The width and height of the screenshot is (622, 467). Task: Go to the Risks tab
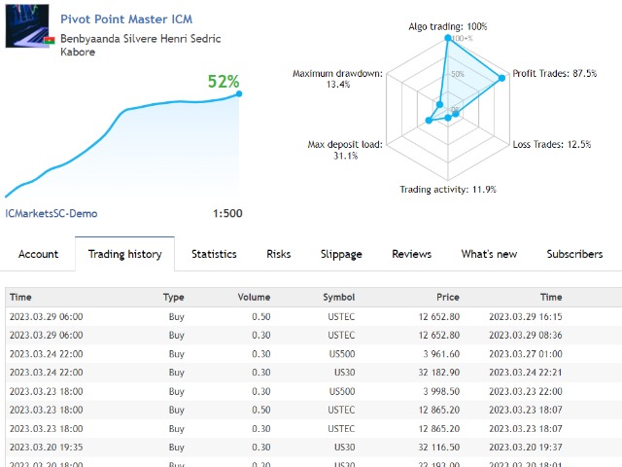[279, 254]
